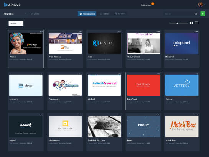
Task: Adjust the thumbnail size slider
Action: point(178,23)
